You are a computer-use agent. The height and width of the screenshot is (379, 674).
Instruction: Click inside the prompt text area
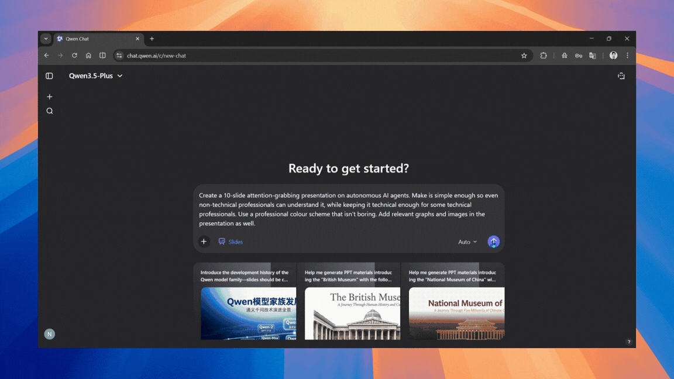click(x=349, y=209)
